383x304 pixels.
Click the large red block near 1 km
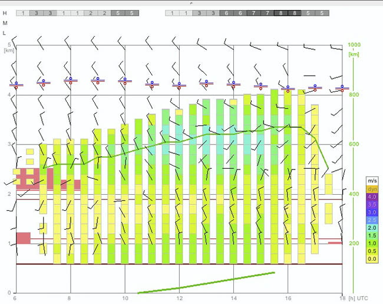[x=24, y=238]
